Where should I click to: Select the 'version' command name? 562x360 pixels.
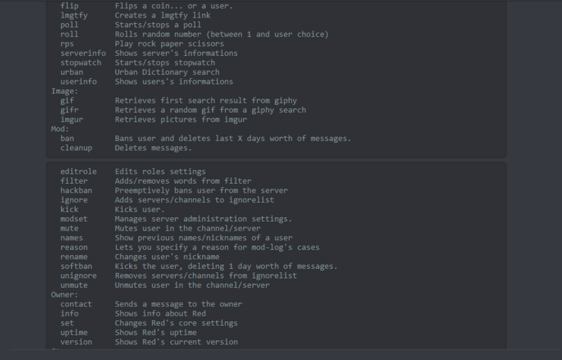(x=76, y=342)
